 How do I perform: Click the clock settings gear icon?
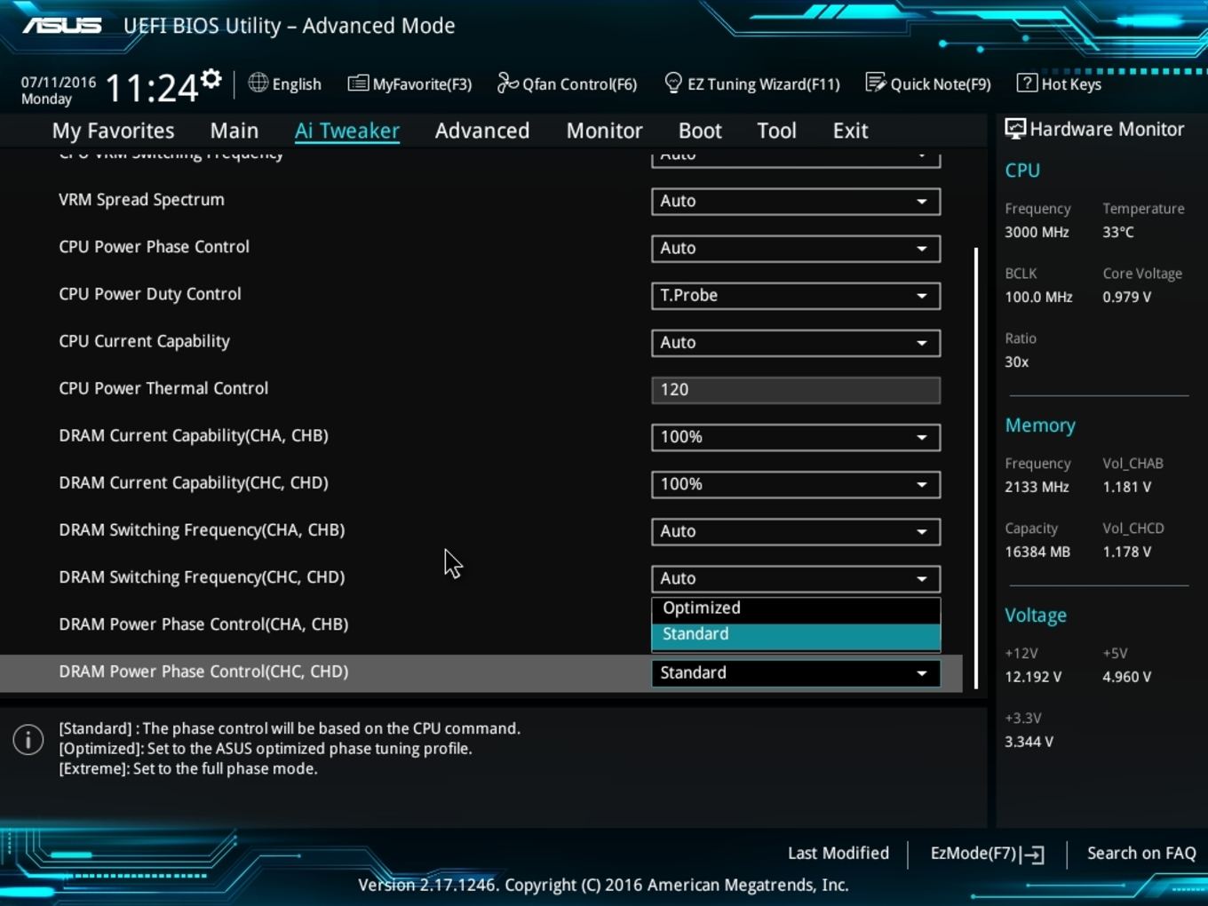(211, 79)
